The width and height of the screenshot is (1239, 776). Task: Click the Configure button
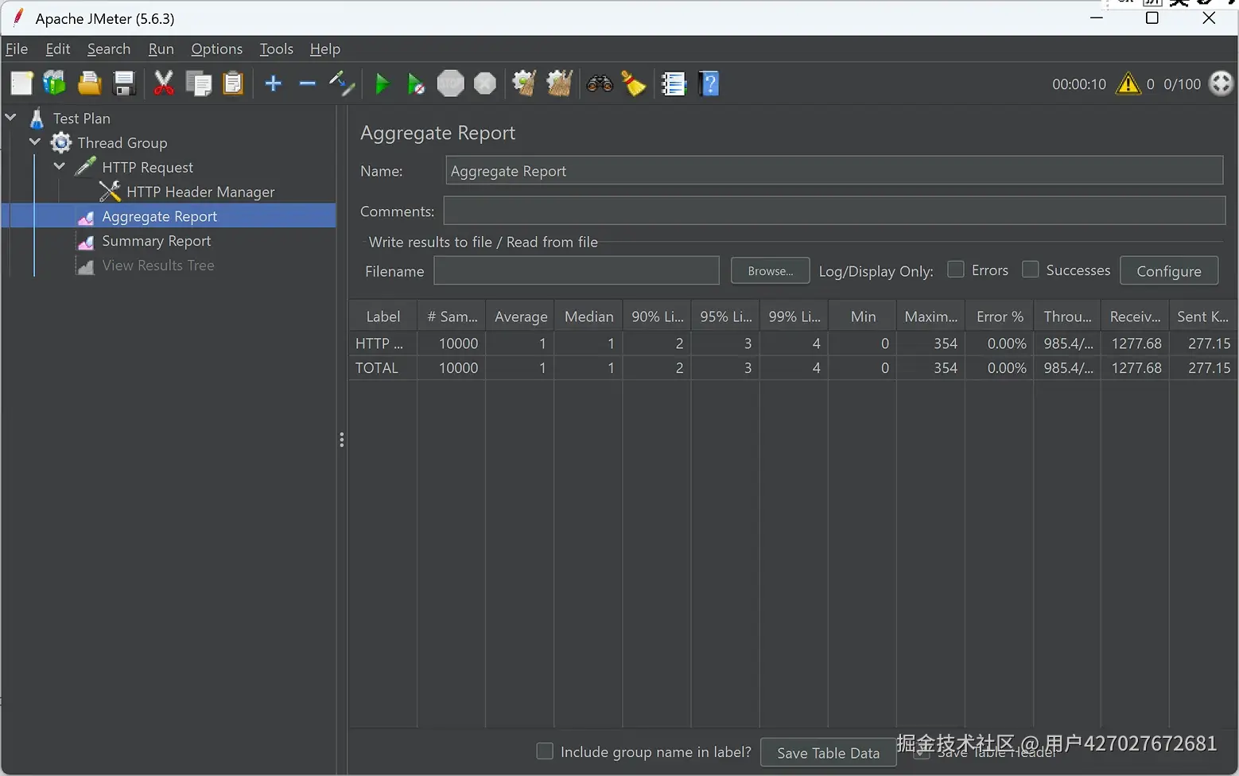(x=1169, y=271)
